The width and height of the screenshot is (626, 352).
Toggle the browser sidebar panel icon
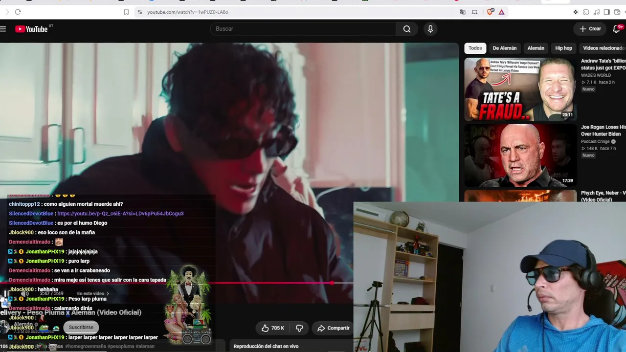[606, 12]
